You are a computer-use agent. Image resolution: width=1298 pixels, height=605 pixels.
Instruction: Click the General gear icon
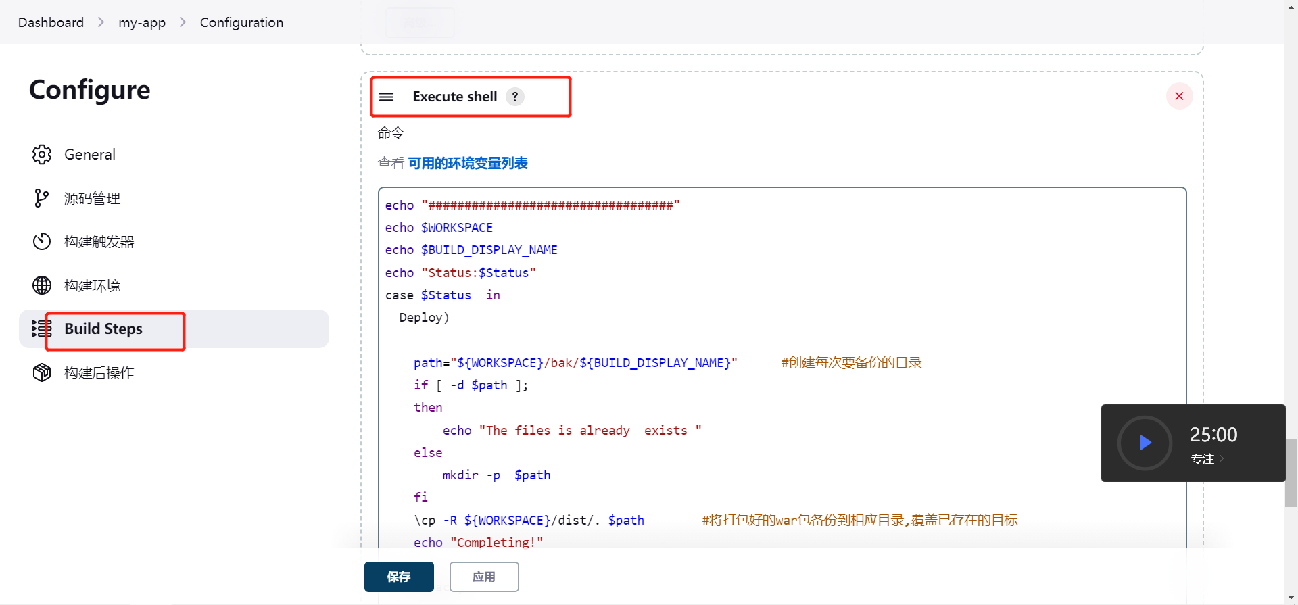tap(42, 155)
